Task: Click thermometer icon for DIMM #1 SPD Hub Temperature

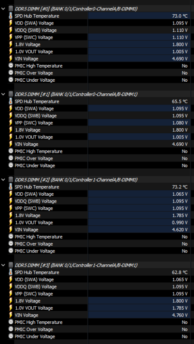Action: [x=11, y=101]
